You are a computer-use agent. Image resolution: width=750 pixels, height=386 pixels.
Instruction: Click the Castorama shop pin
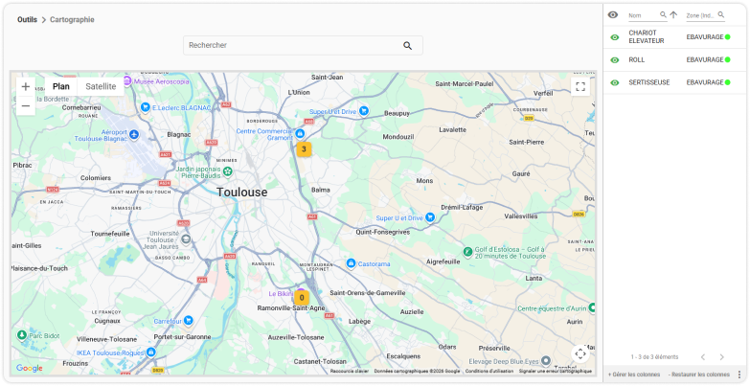pos(352,263)
